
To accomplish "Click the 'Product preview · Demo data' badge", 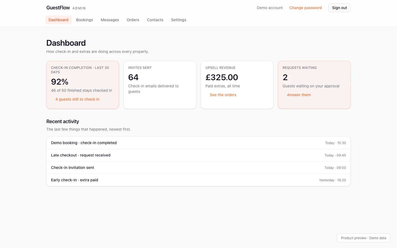I will (364, 238).
